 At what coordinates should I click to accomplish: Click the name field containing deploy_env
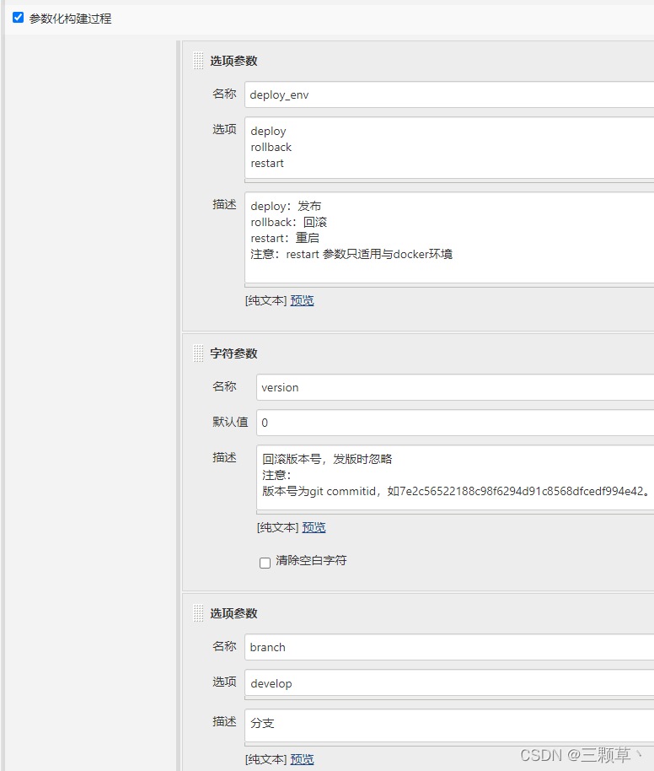[x=449, y=95]
